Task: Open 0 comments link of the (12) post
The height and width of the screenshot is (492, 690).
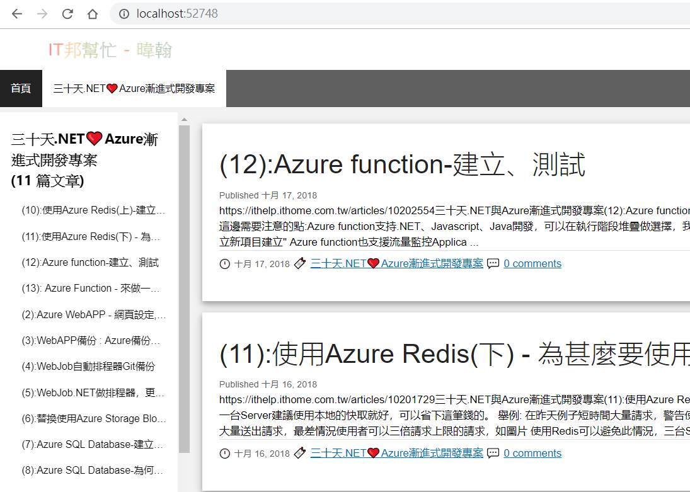Action: coord(532,263)
